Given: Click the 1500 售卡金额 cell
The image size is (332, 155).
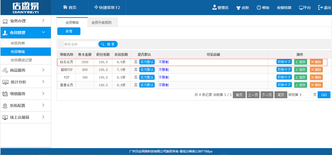Looking at the screenshot, I should pyautogui.click(x=85, y=62).
